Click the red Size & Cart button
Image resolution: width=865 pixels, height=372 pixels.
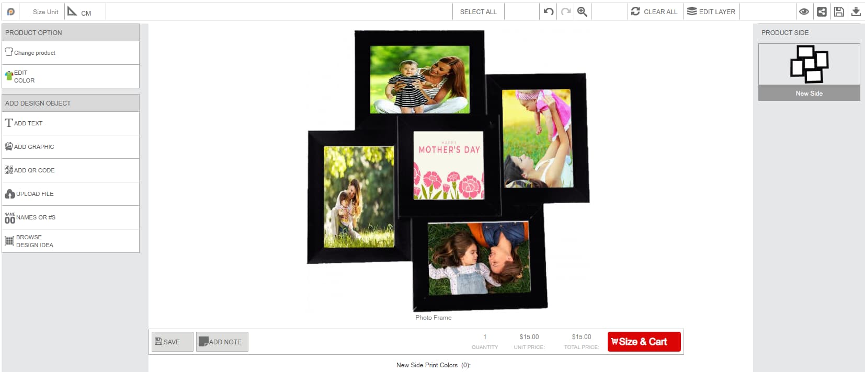[644, 342]
